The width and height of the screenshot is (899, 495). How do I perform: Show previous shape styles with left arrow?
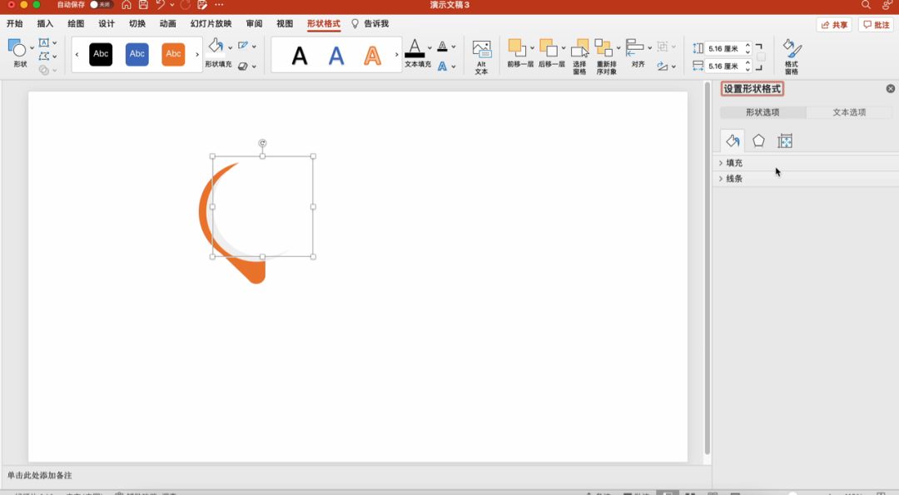tap(77, 54)
